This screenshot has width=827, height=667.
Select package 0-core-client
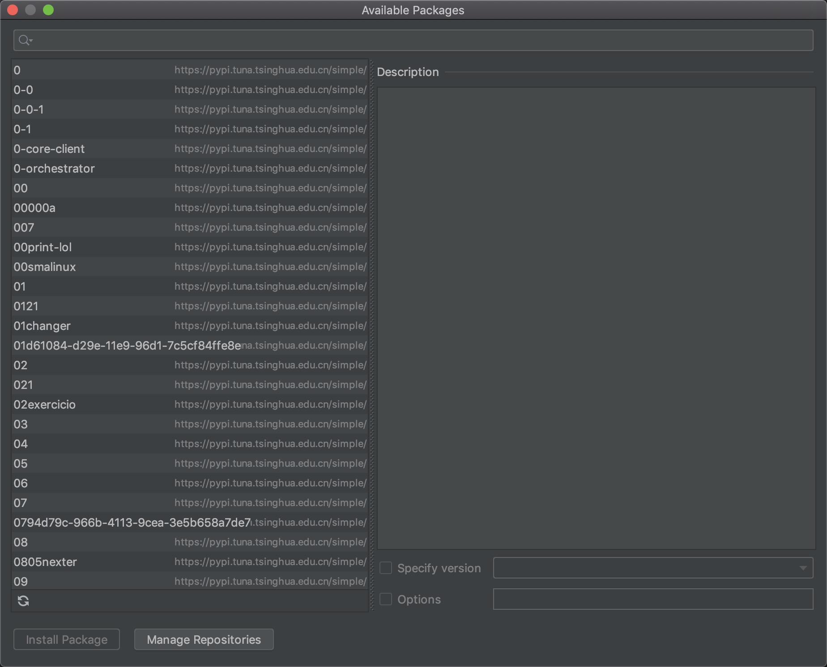(x=190, y=148)
